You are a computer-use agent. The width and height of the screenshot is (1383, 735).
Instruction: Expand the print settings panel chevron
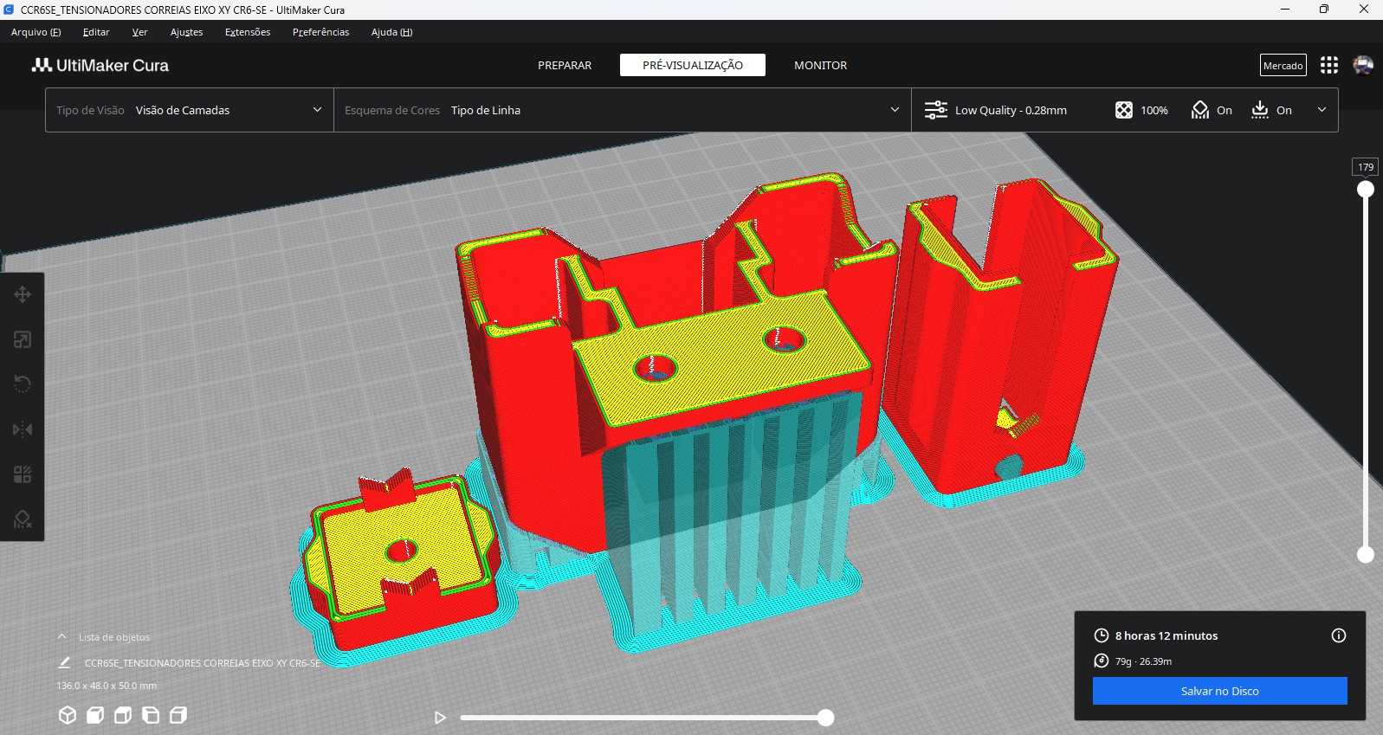pos(1322,110)
